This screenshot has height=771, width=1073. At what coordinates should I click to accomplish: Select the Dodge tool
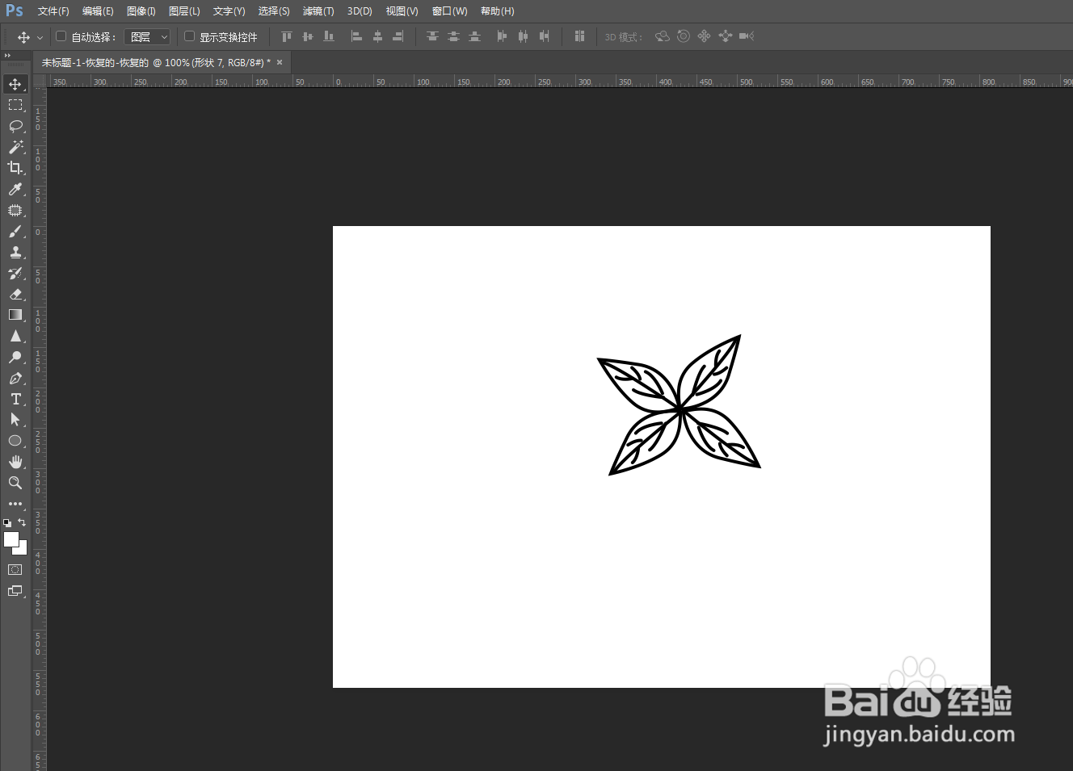point(15,357)
